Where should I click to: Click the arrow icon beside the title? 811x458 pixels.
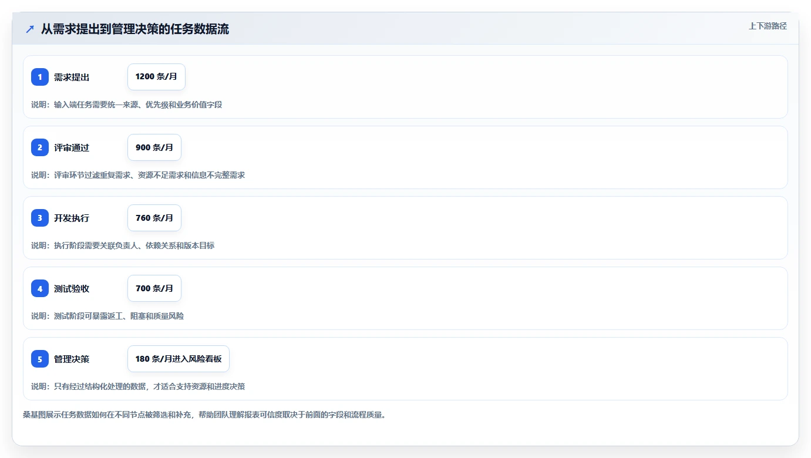click(30, 29)
